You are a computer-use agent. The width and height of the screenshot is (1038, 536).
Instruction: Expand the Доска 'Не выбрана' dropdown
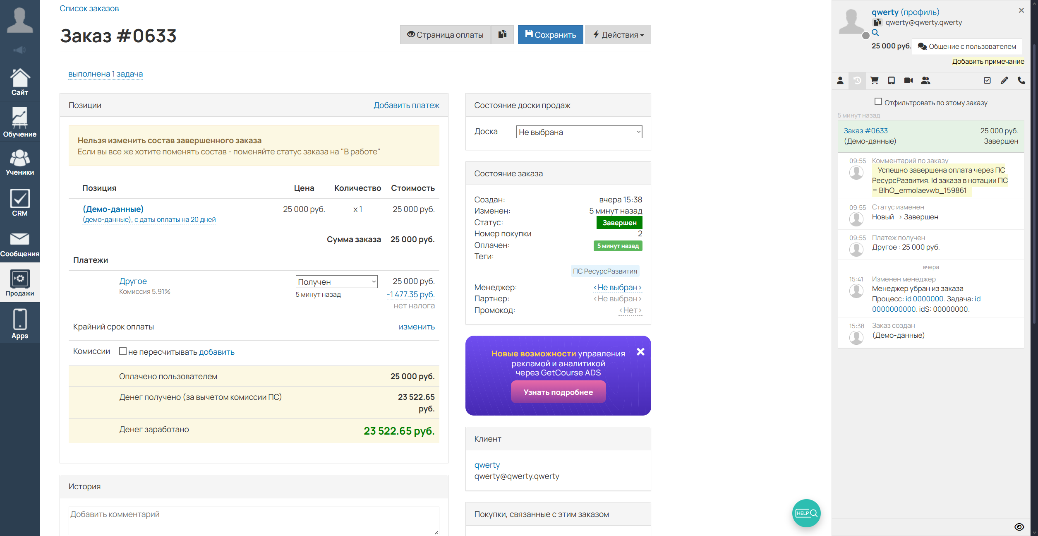coord(578,132)
